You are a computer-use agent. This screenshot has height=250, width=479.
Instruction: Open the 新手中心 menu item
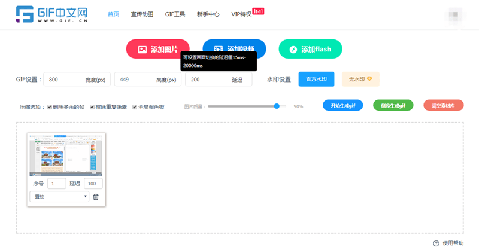click(208, 14)
